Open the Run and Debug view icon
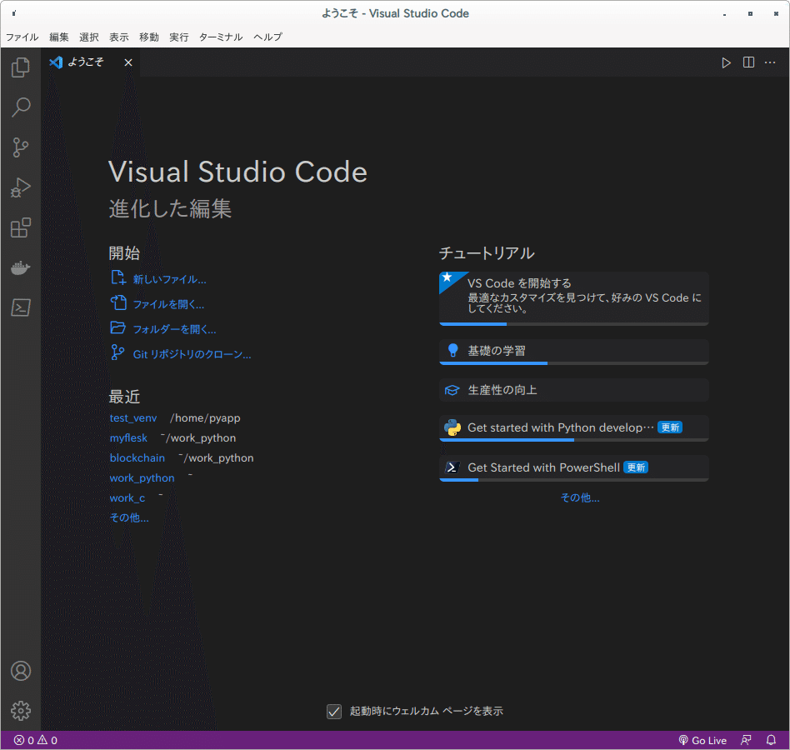The width and height of the screenshot is (790, 750). (x=21, y=187)
